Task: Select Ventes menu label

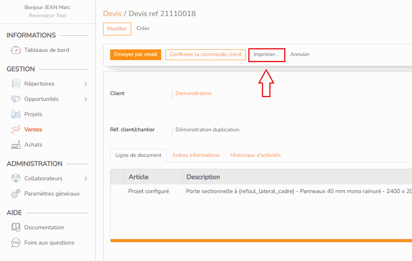Action: (33, 129)
